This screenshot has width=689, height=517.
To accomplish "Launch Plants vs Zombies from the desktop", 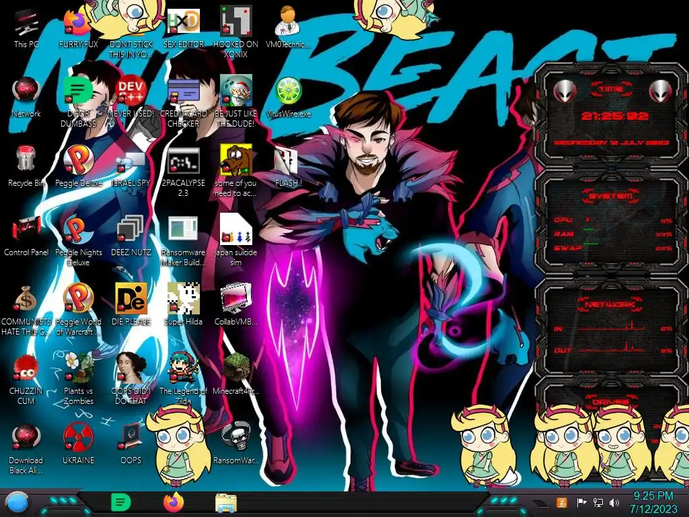I will click(x=78, y=379).
